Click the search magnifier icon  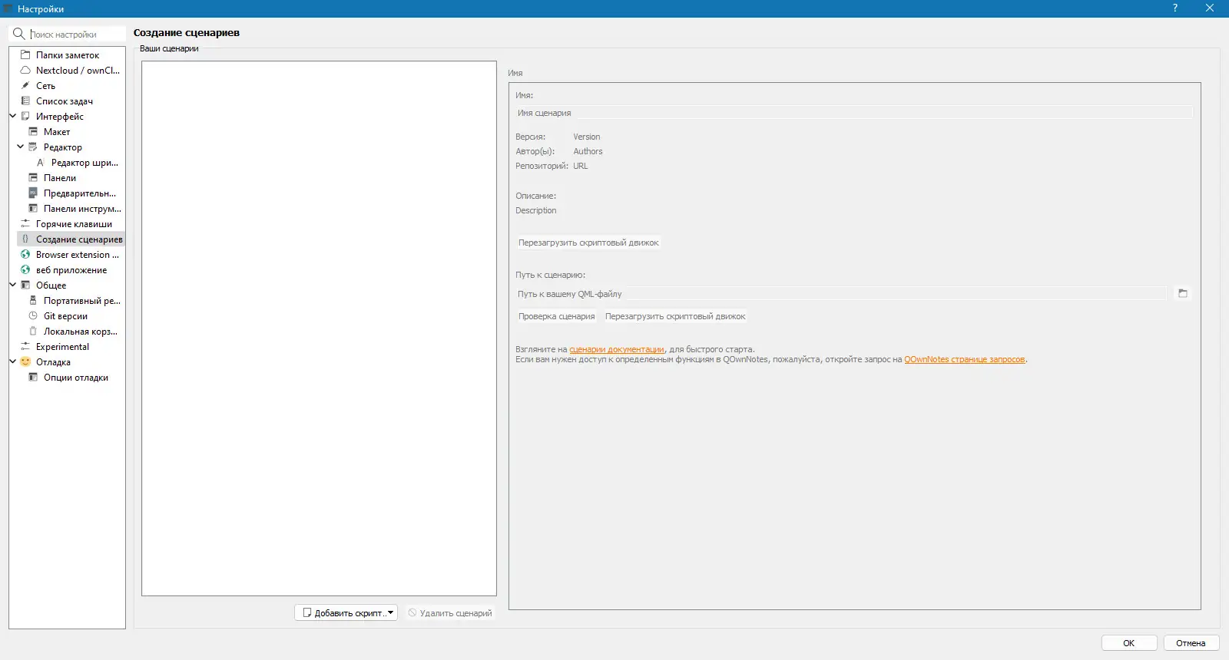[19, 34]
